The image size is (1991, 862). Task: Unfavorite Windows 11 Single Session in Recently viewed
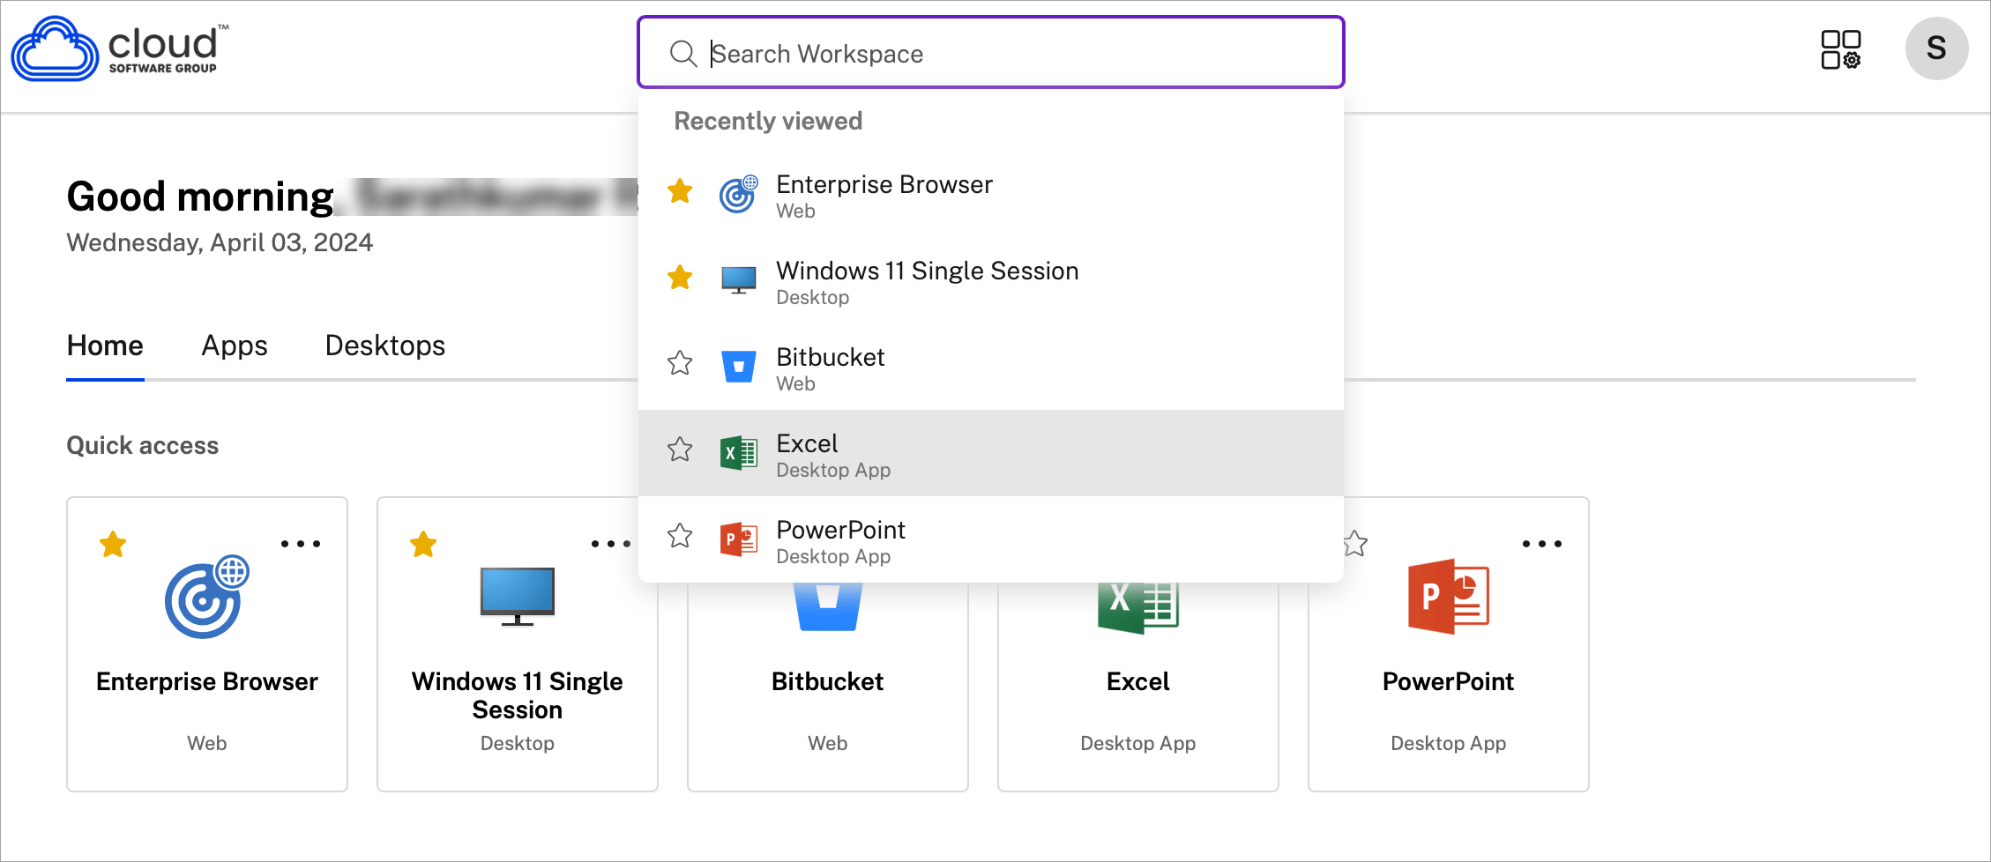680,277
